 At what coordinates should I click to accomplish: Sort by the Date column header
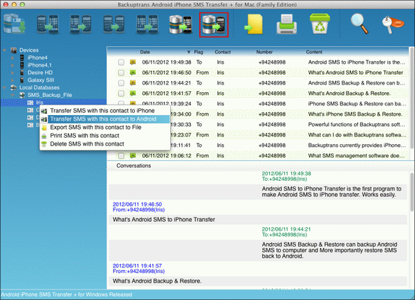(x=145, y=52)
